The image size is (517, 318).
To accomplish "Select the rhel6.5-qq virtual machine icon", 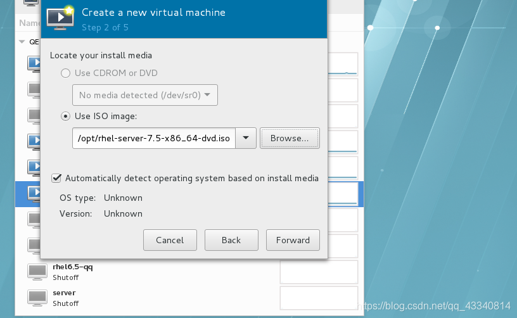I will click(37, 272).
